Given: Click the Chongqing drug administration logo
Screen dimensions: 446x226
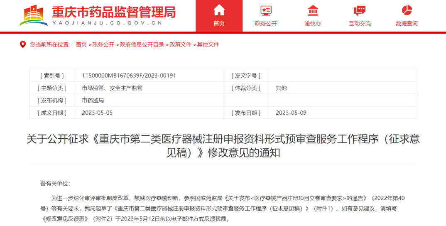Looking at the screenshot, I should [x=33, y=15].
